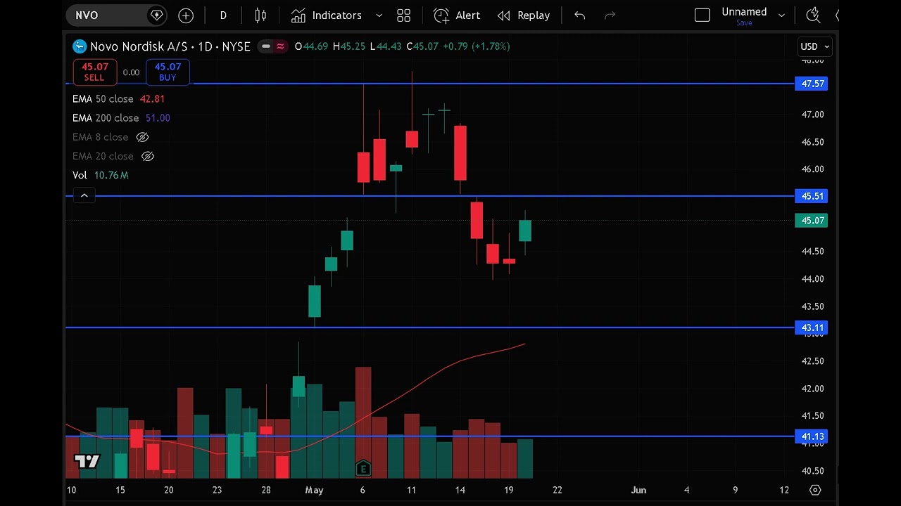Select the 41.13 horizontal line price label
Viewport: 901px width, 506px height.
813,436
